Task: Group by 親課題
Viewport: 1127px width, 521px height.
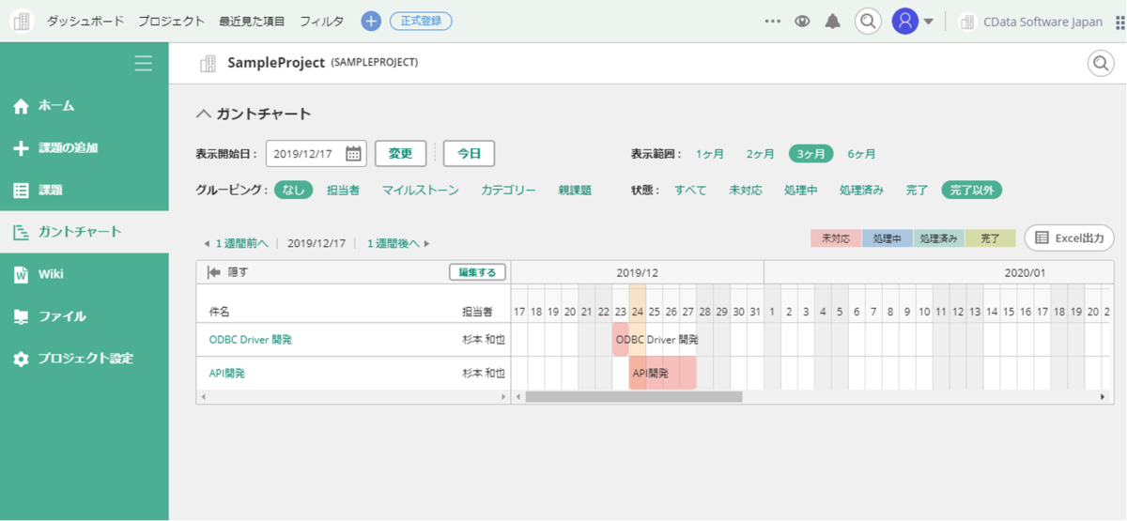Action: (x=575, y=190)
